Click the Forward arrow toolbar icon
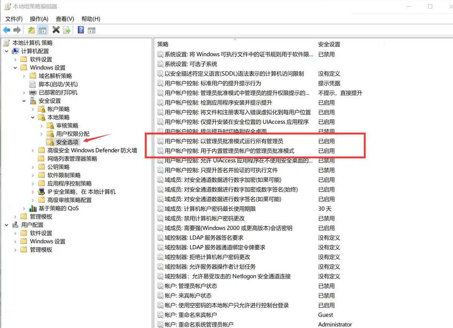Viewport: 453px width, 328px height. [17, 30]
